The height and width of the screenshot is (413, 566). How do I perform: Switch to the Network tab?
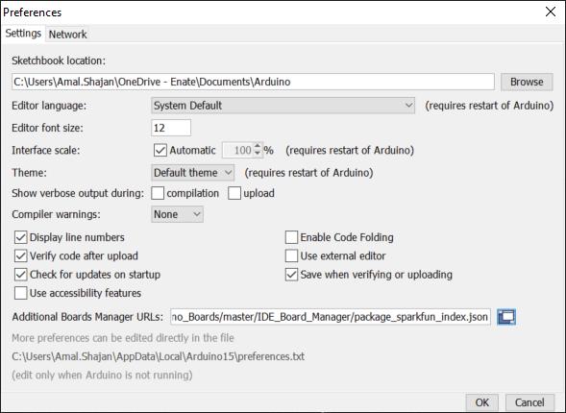[x=67, y=35]
